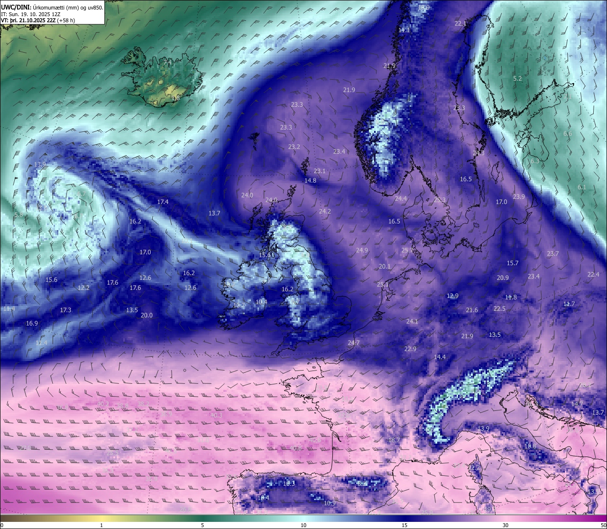Click the 5 tick on the color scale
The width and height of the screenshot is (607, 529).
click(x=202, y=525)
